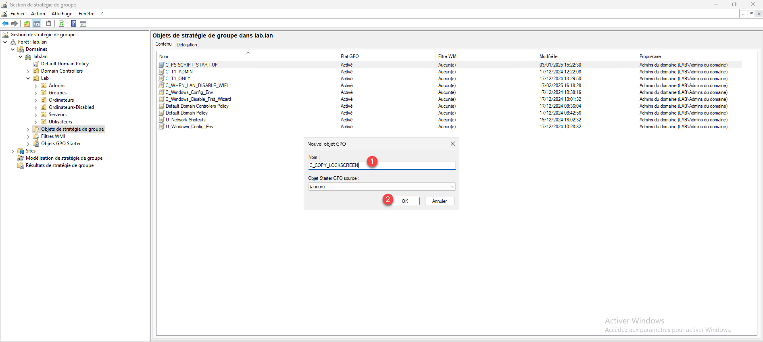Close the Nouvel objet GPO dialog
Screen dimensions: 763x342
(x=452, y=144)
